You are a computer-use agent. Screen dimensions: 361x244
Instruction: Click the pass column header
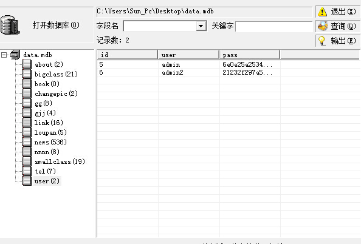[250, 55]
